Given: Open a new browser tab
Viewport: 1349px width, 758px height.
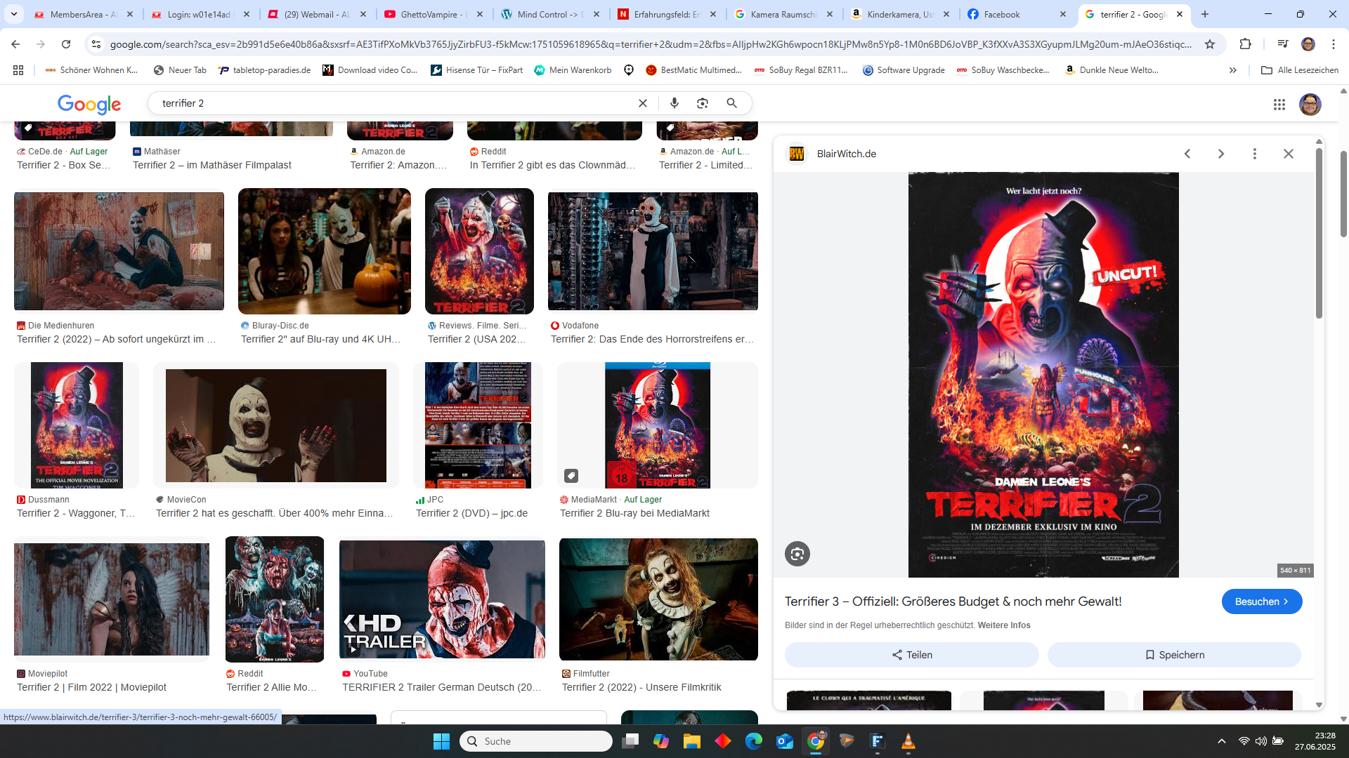Looking at the screenshot, I should pos(1205,14).
